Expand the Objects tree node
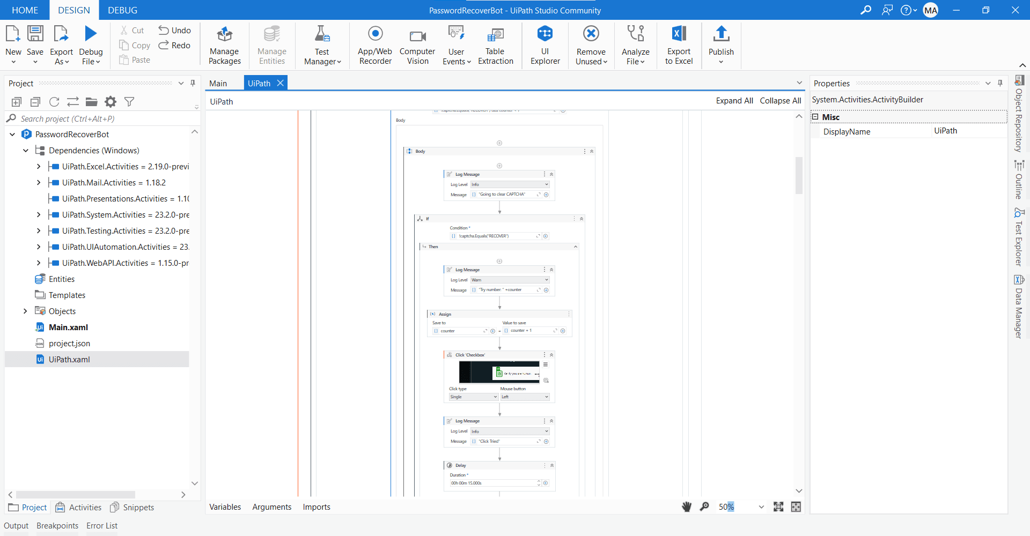The width and height of the screenshot is (1030, 536). coord(25,311)
